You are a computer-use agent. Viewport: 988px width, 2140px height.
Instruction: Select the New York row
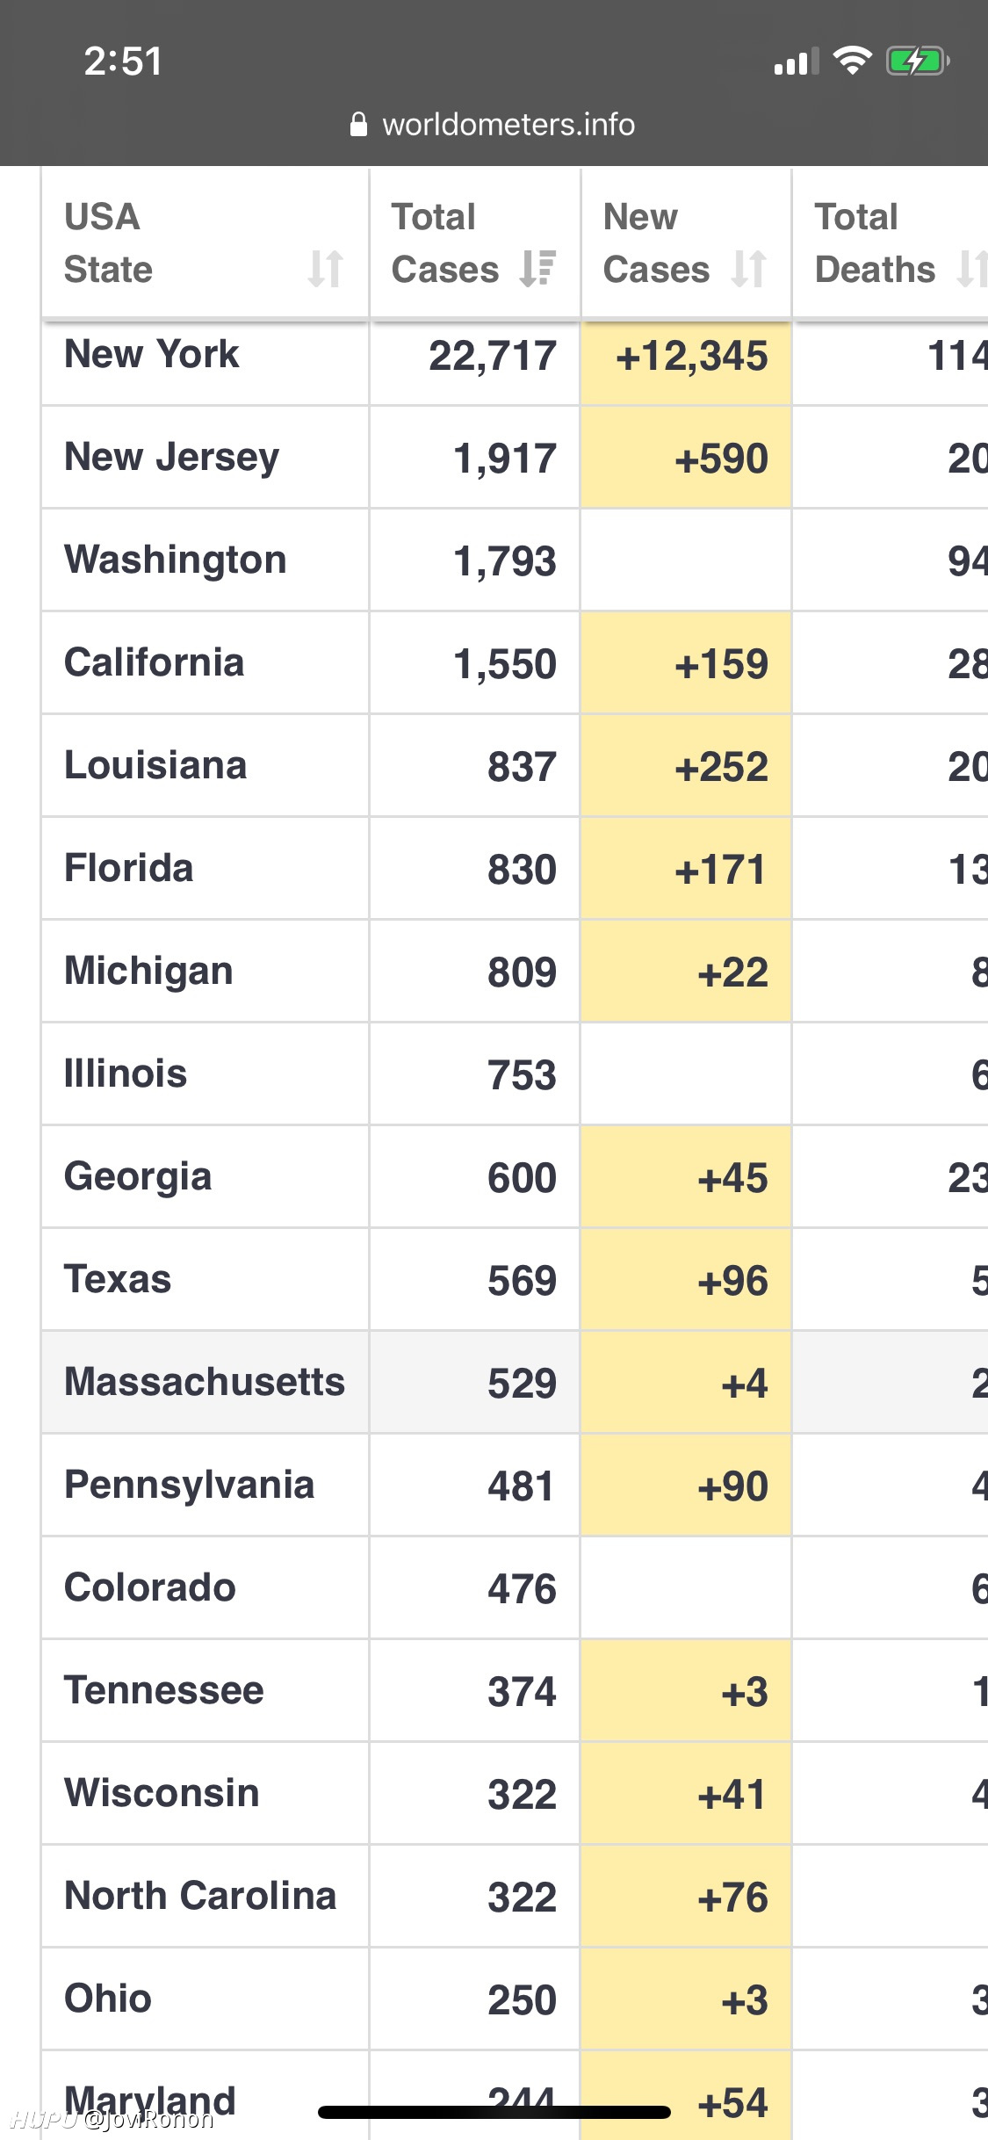(515, 357)
